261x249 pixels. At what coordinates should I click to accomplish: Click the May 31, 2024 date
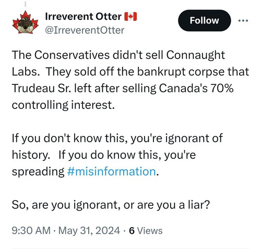tap(89, 231)
